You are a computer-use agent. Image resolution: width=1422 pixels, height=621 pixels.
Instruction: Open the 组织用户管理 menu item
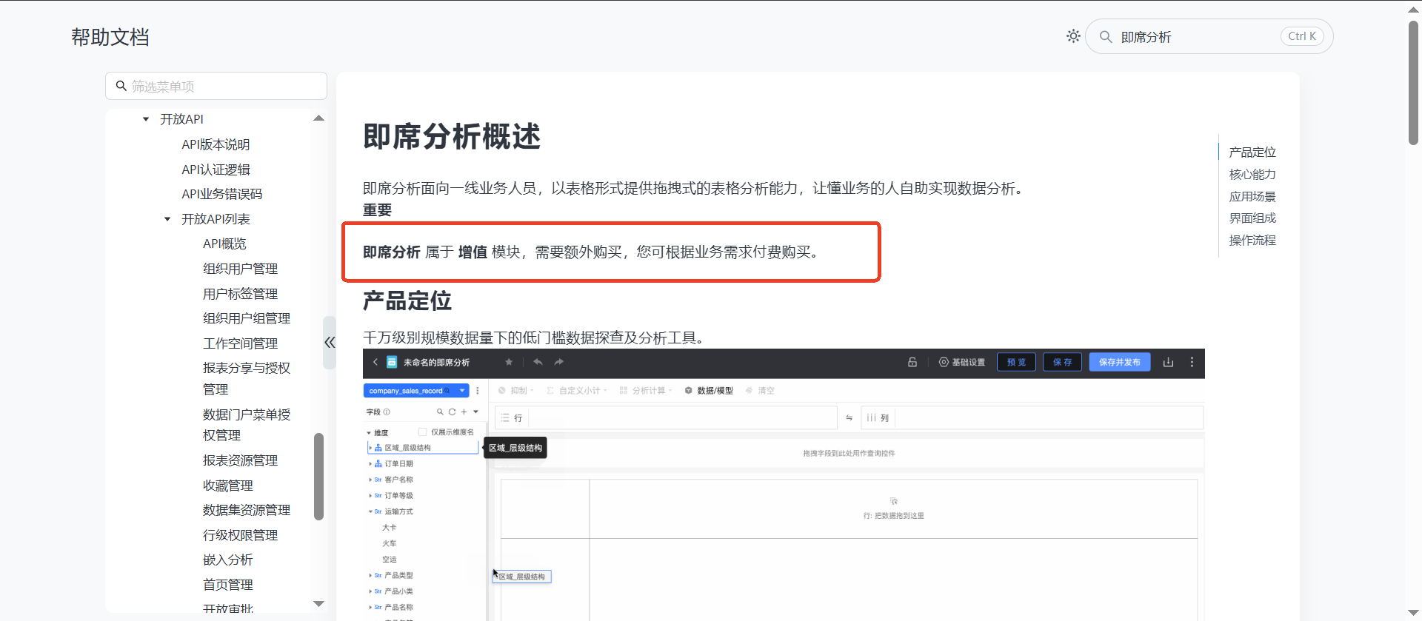[240, 269]
